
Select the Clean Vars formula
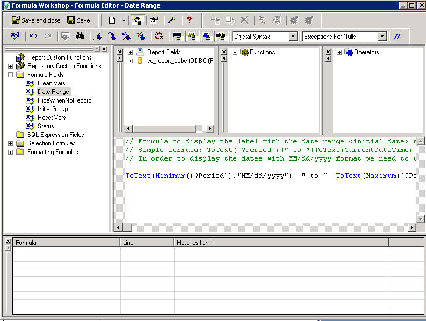52,83
